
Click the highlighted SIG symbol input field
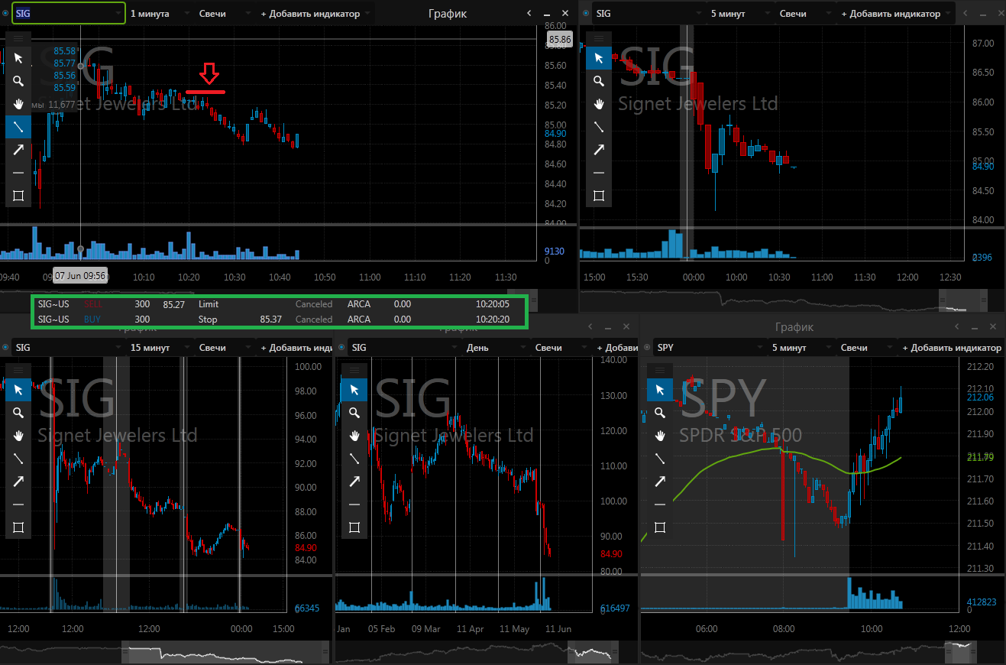pos(69,14)
